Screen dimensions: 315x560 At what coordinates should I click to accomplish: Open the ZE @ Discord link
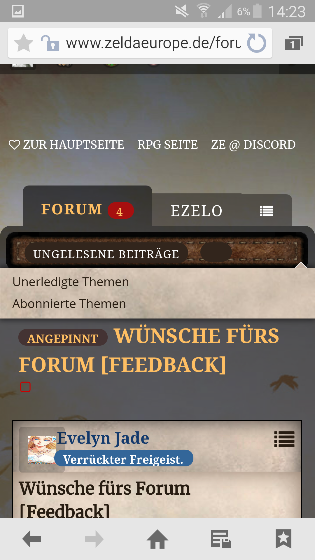pyautogui.click(x=253, y=145)
